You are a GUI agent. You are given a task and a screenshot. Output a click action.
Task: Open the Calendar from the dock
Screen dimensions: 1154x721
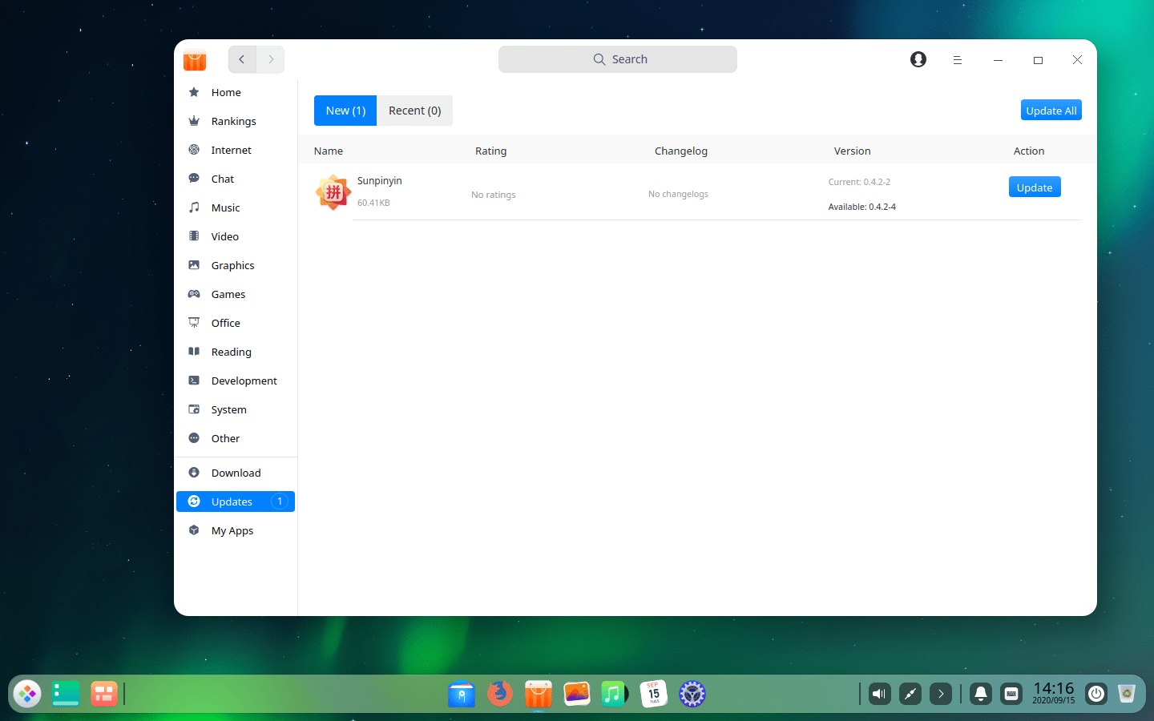[653, 694]
